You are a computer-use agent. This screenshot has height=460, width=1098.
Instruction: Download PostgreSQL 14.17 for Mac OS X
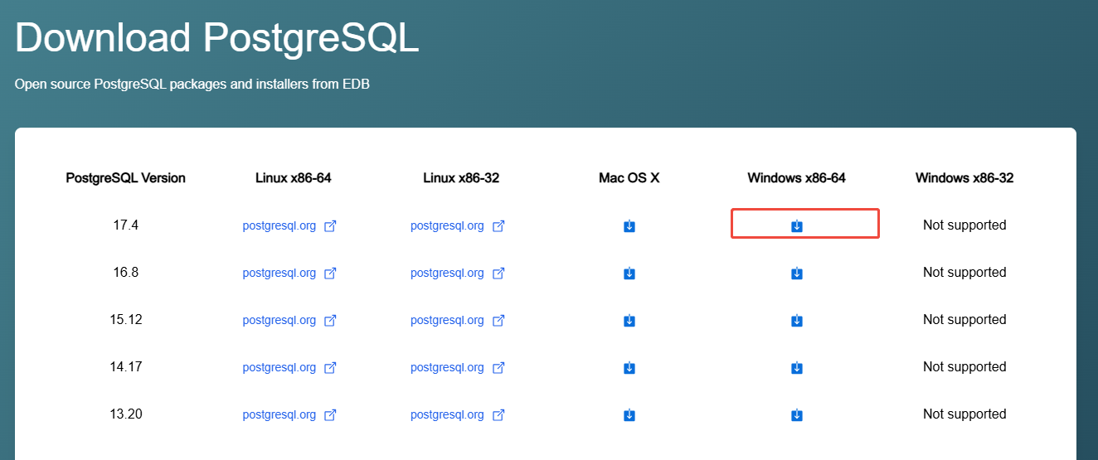(629, 367)
